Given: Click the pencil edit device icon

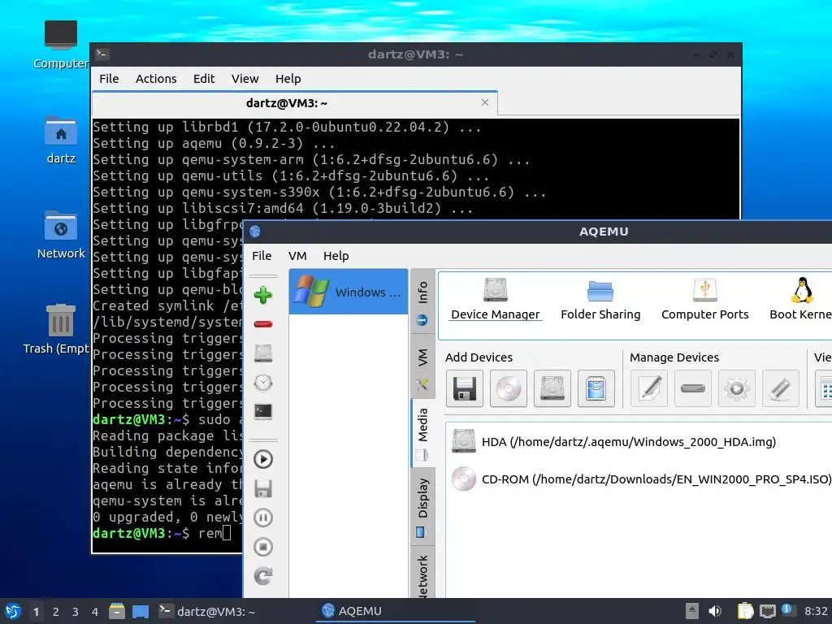Looking at the screenshot, I should (x=649, y=389).
